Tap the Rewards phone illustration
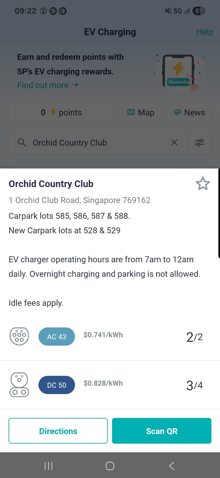The width and height of the screenshot is (220, 478). (x=178, y=72)
